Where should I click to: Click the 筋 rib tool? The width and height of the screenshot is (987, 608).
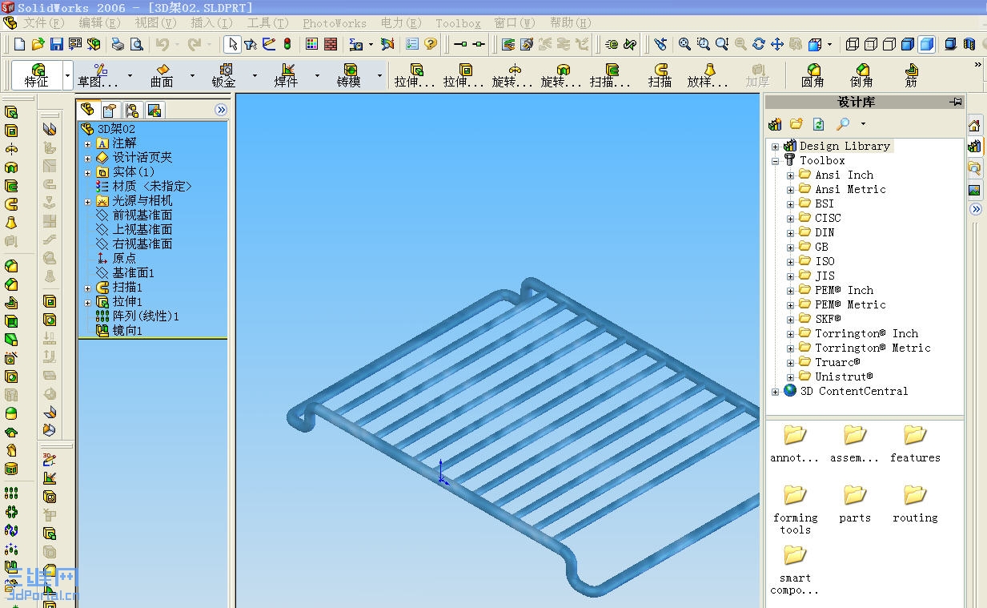(x=911, y=75)
